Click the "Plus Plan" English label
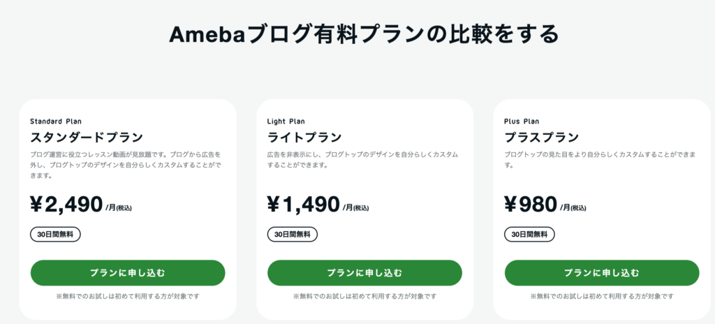 tap(522, 121)
